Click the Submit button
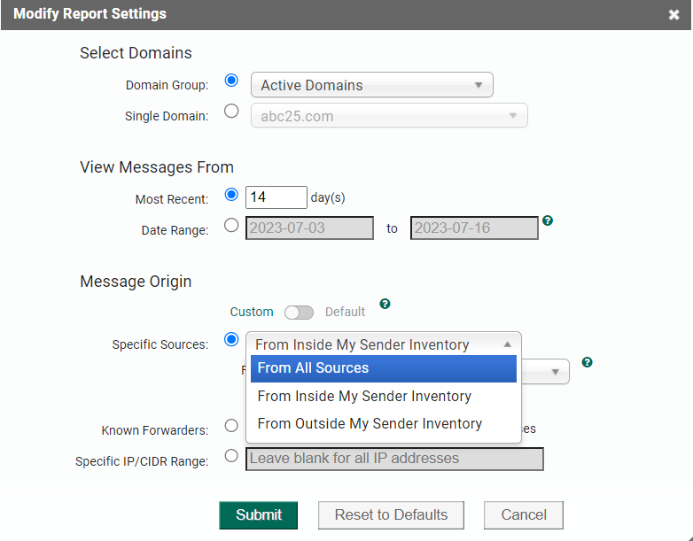The height and width of the screenshot is (541, 693). point(258,515)
